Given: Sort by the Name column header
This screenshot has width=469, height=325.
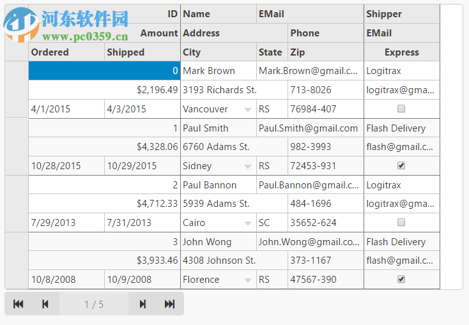Looking at the screenshot, I should [219, 14].
